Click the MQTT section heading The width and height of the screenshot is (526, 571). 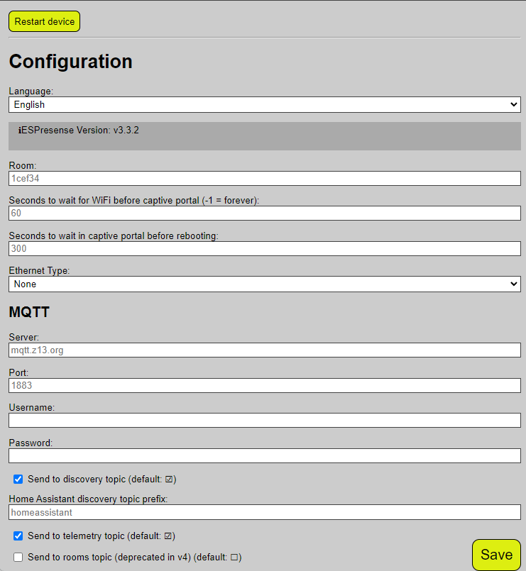pyautogui.click(x=28, y=312)
